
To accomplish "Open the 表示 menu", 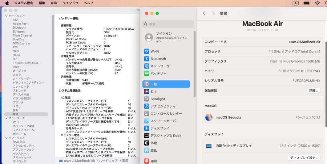I will click(54, 3).
